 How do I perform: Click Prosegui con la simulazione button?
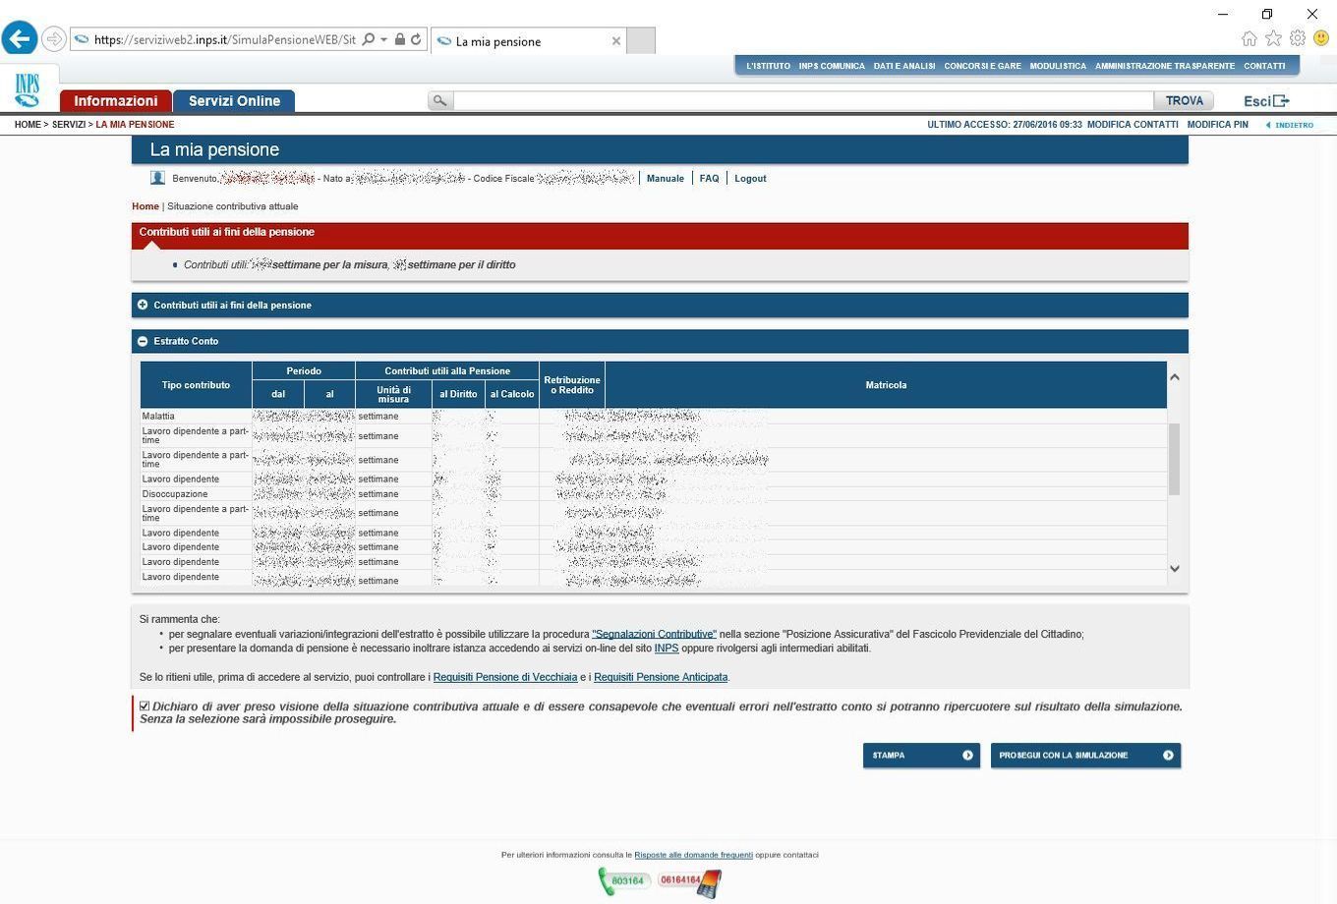pyautogui.click(x=1084, y=755)
